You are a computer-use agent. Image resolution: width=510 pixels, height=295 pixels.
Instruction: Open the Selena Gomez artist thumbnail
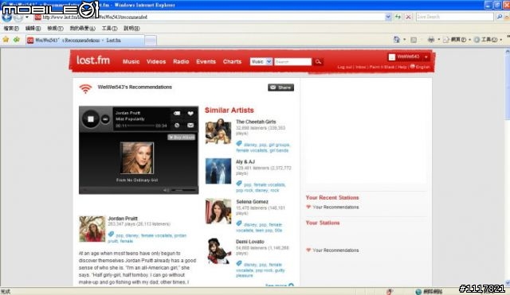218,211
